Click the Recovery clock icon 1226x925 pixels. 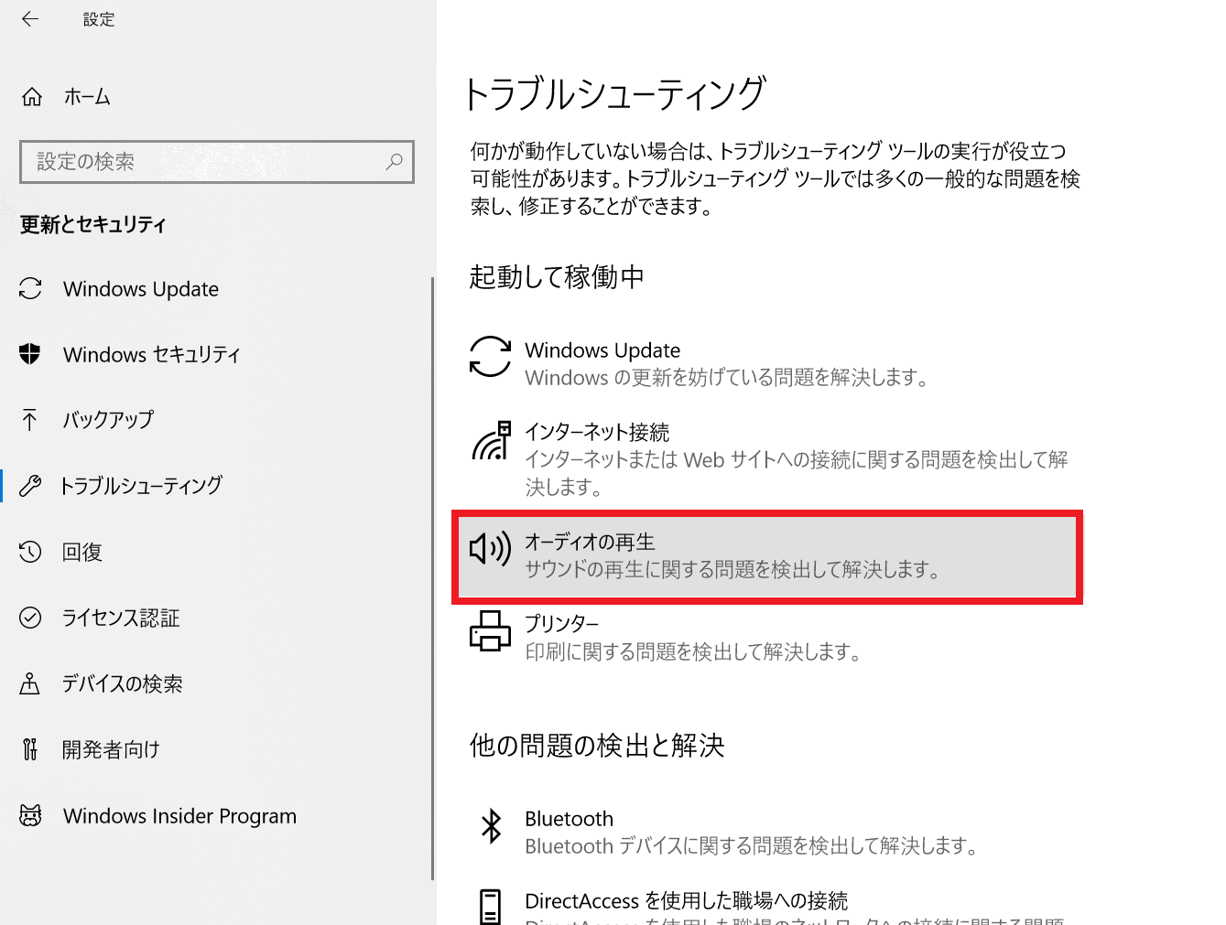30,552
